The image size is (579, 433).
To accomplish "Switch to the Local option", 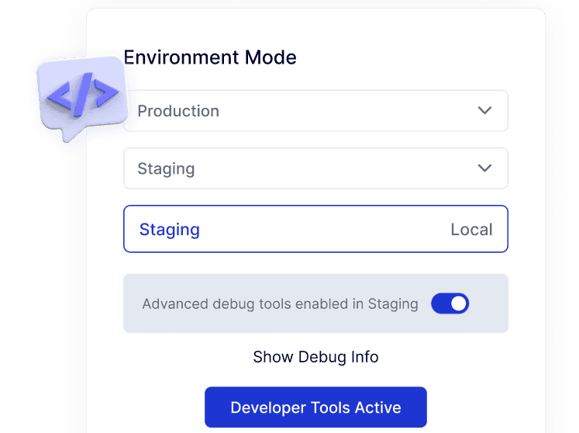I will click(471, 230).
